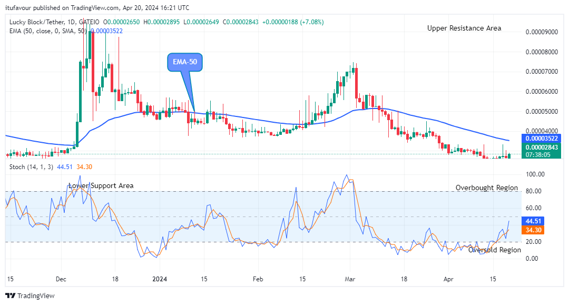Screen dimensions: 569x305
Task: Click the 0.00008000 price axis label
Action: [542, 52]
